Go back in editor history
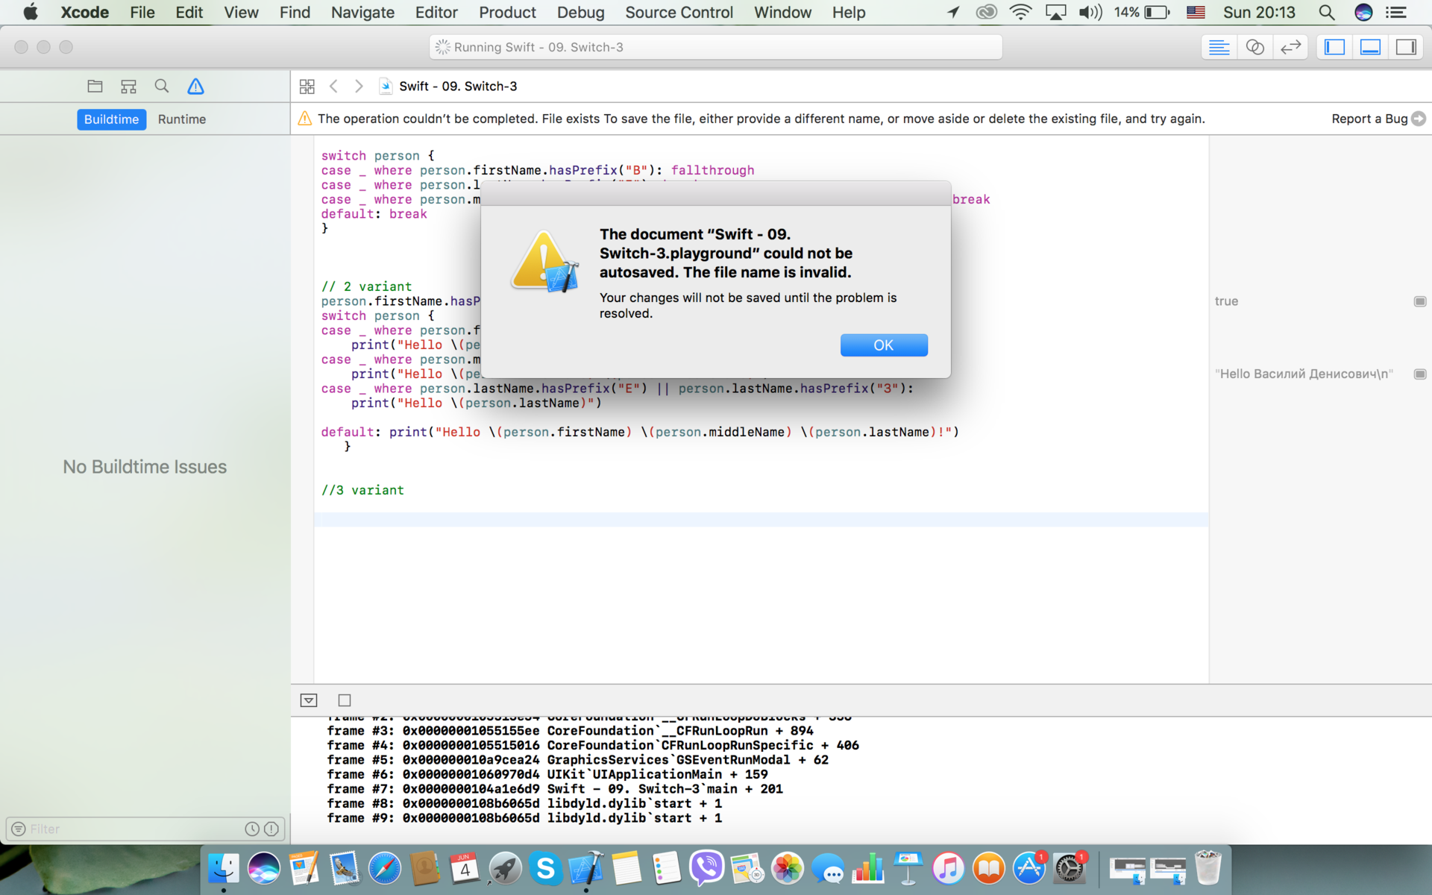 click(333, 86)
